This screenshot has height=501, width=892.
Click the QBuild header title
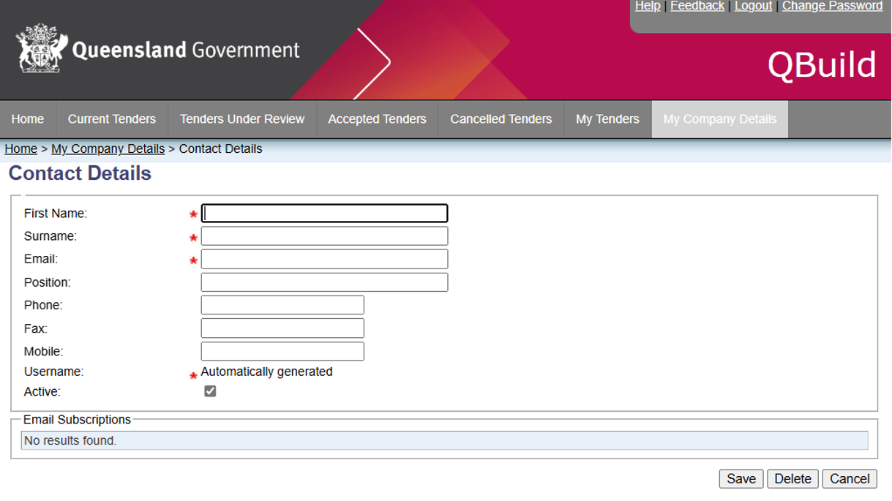[822, 65]
